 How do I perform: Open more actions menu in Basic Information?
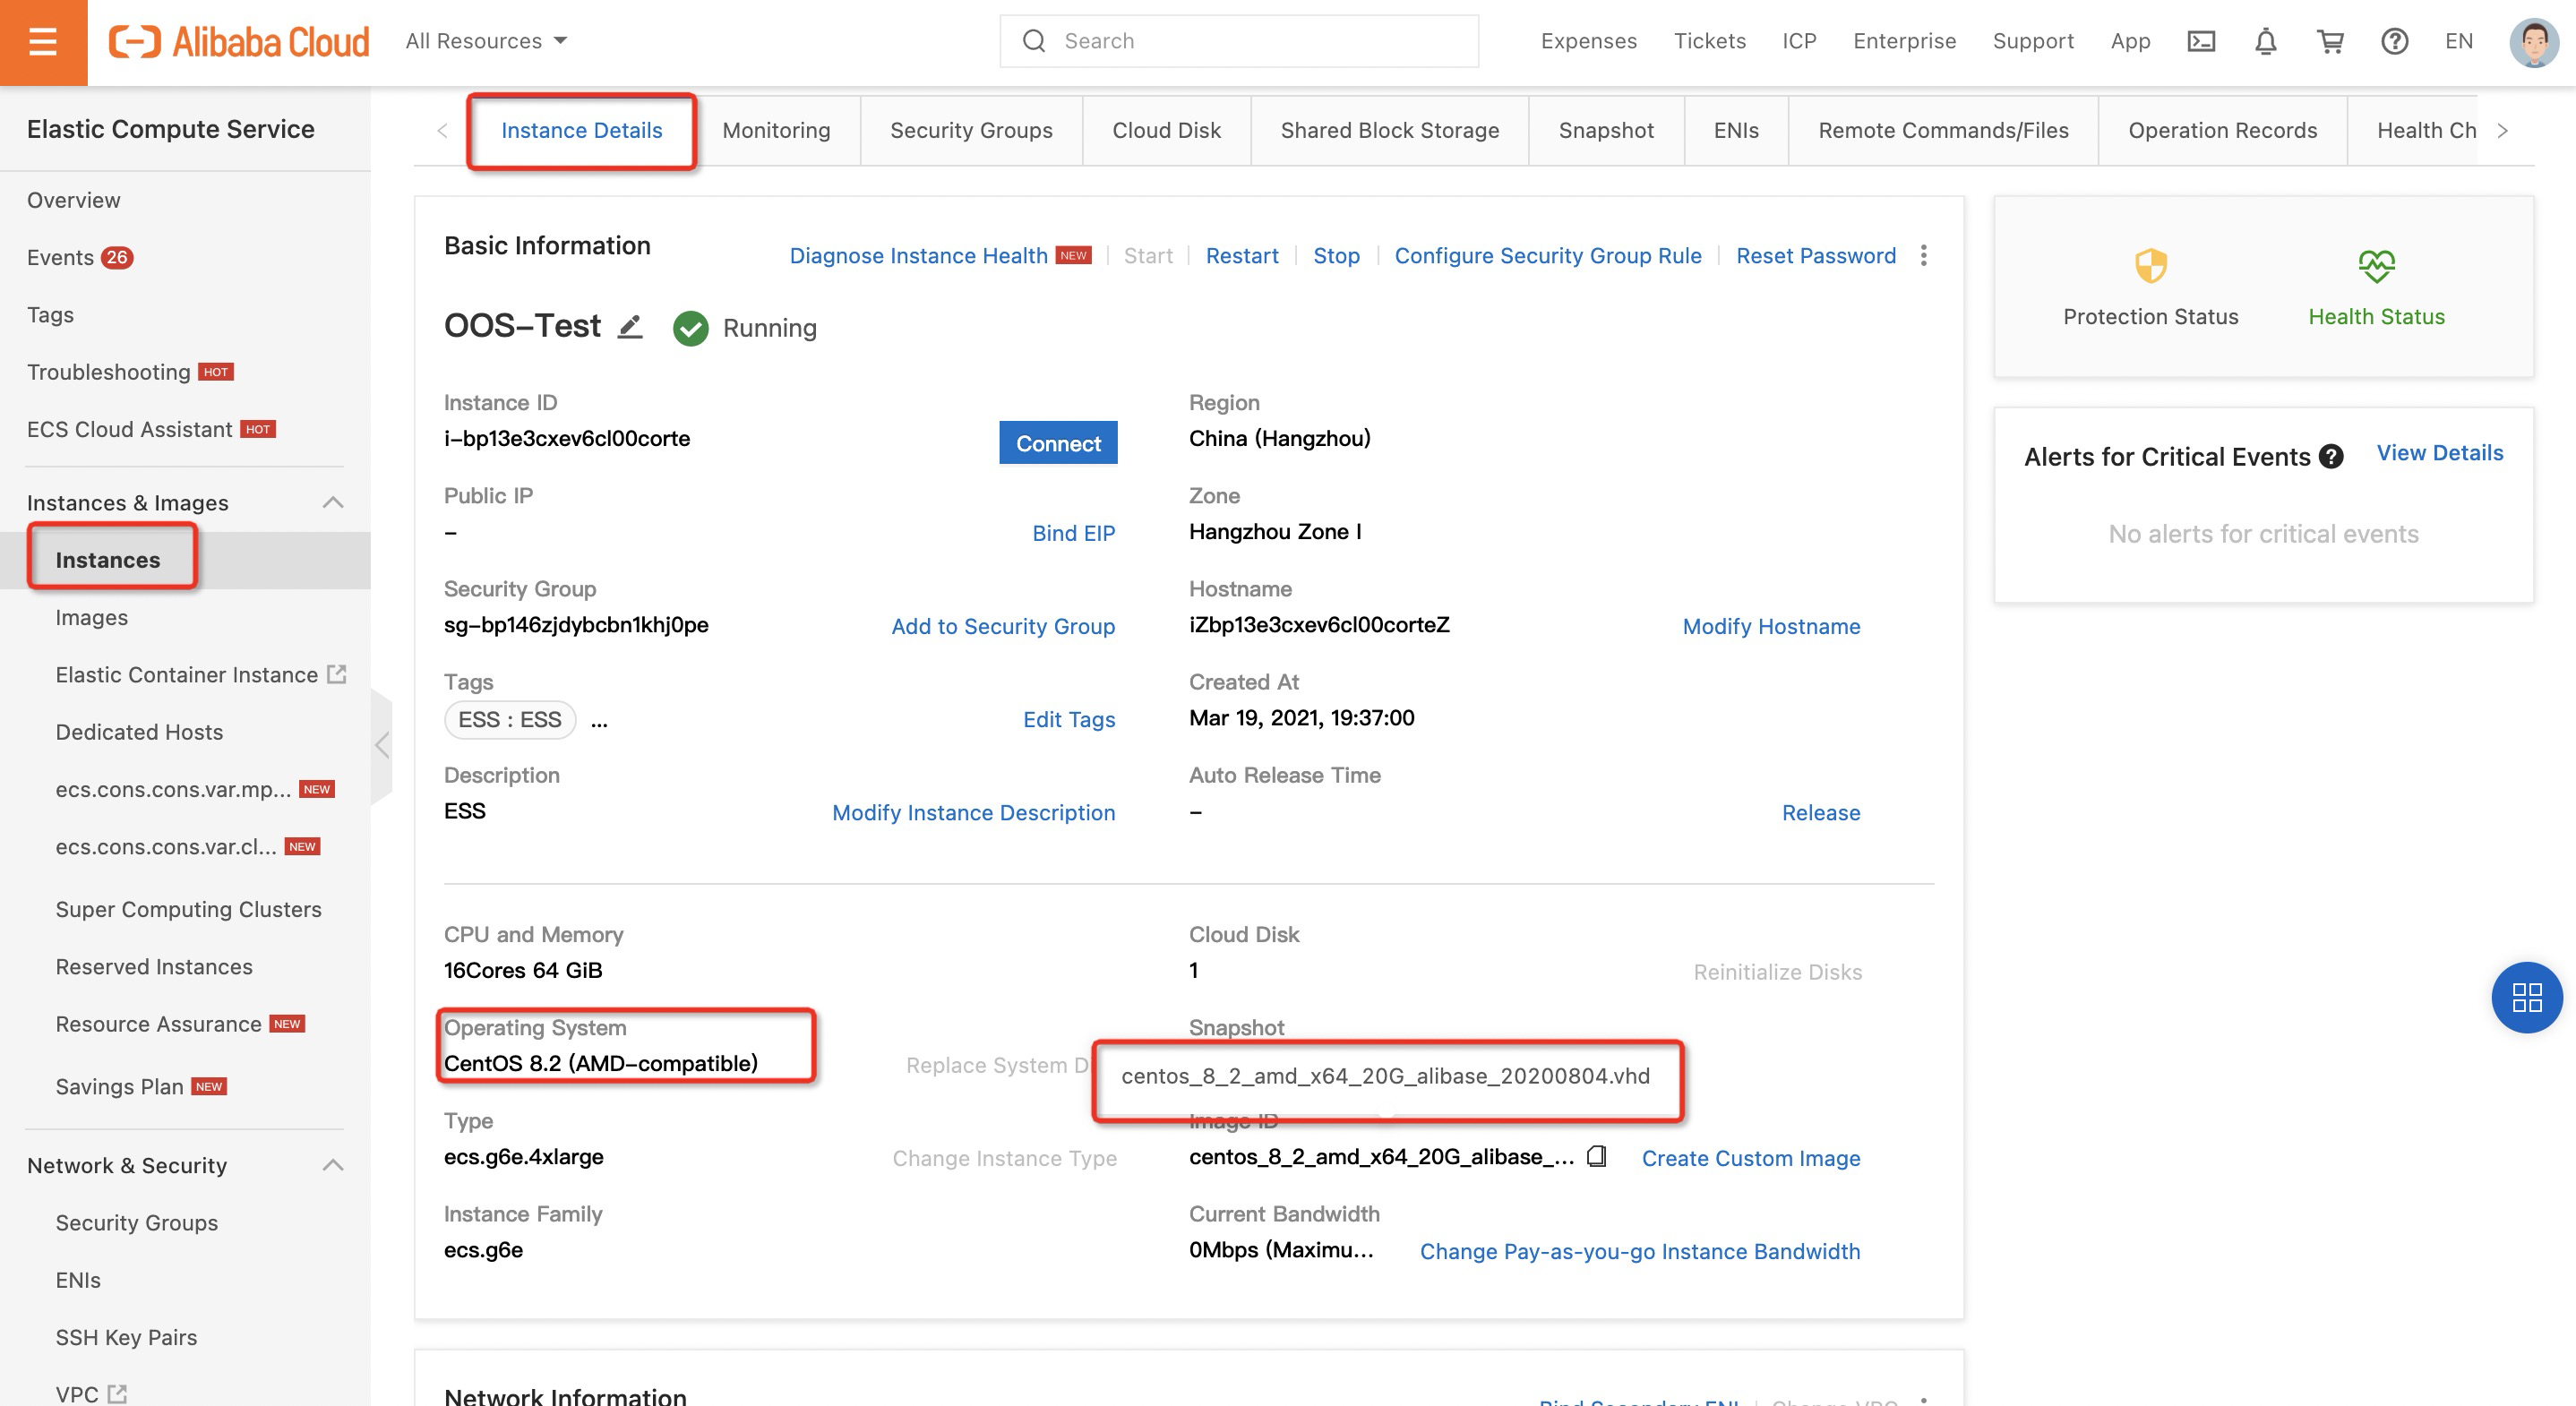pyautogui.click(x=1923, y=255)
